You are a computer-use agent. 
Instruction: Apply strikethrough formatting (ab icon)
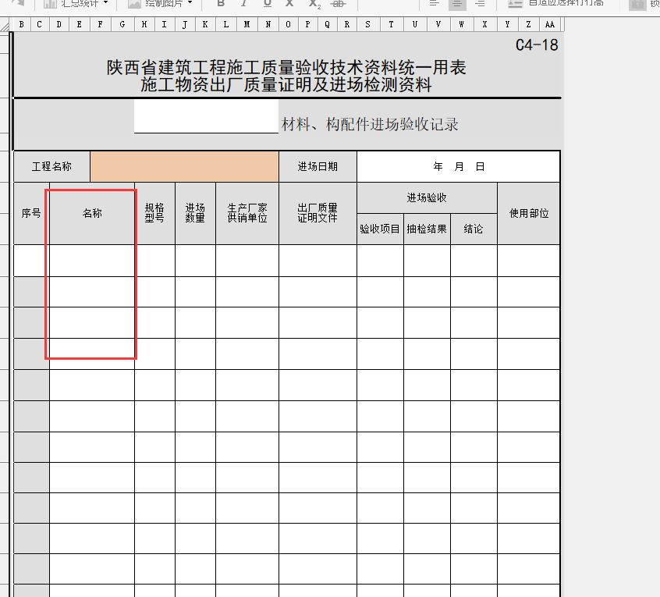click(338, 4)
